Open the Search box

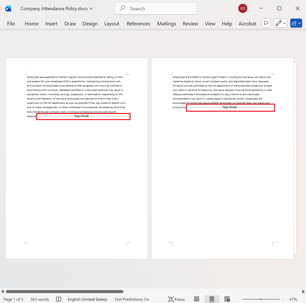click(x=156, y=8)
